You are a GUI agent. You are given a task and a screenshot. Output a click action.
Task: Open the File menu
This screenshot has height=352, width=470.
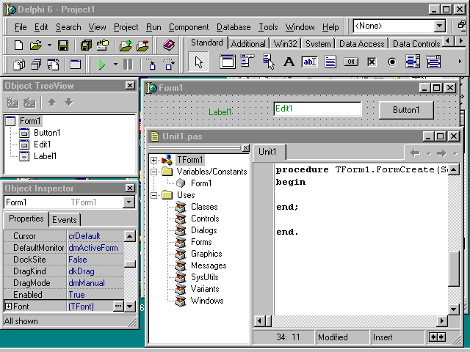tap(21, 27)
